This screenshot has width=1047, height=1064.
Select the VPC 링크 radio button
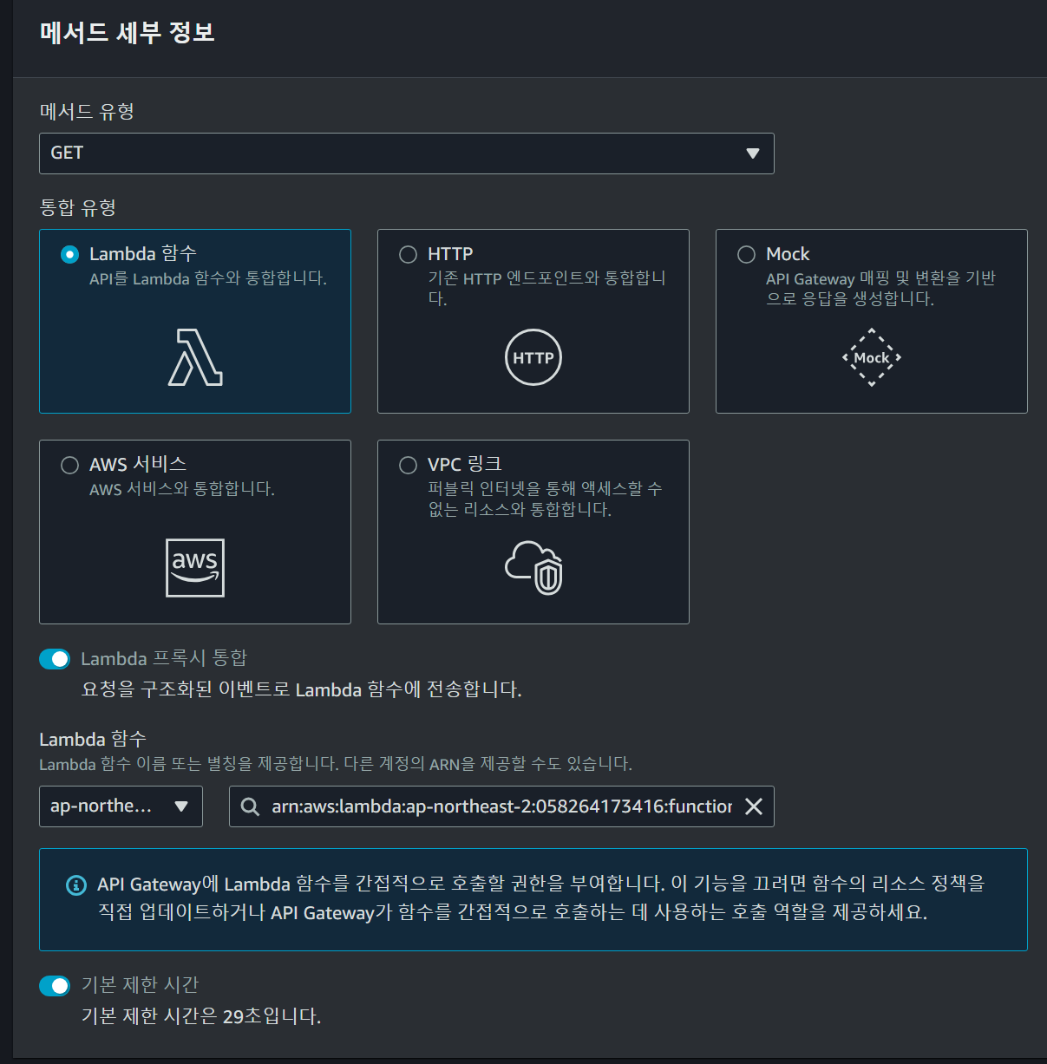coord(408,465)
